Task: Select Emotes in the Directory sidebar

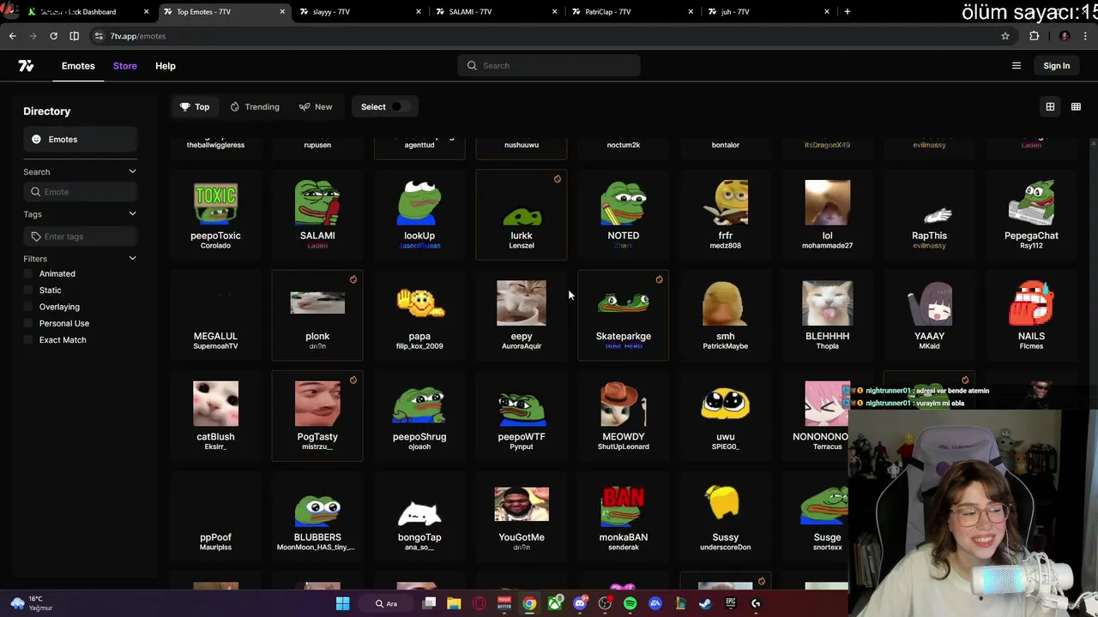Action: [x=81, y=140]
